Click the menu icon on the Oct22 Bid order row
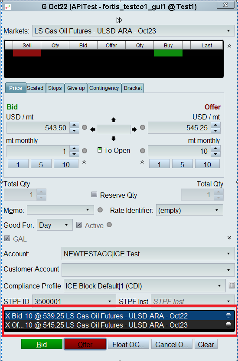This screenshot has width=238, height=361. pos(228,315)
